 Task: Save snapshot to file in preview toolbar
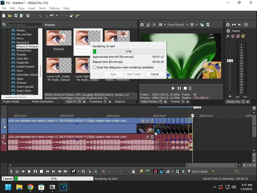(208, 25)
